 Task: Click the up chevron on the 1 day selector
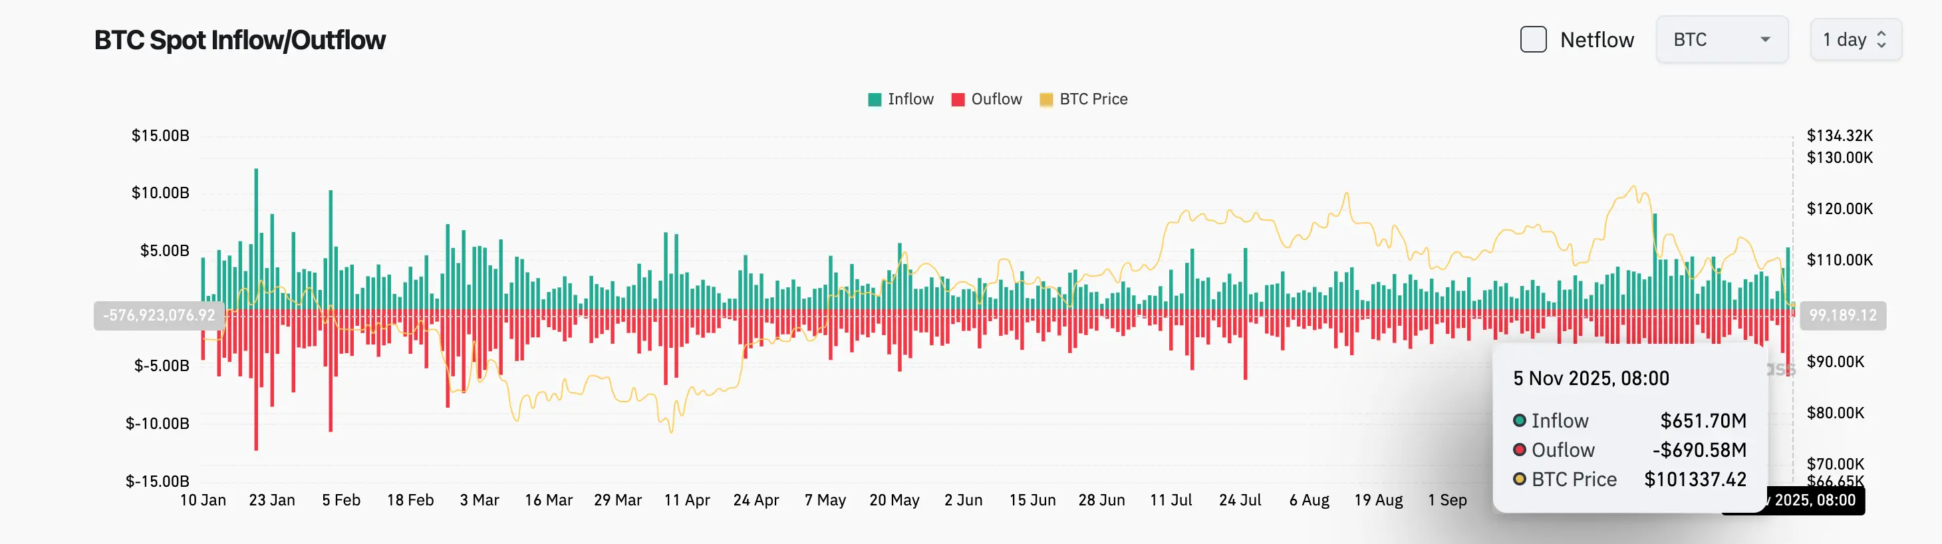1882,34
